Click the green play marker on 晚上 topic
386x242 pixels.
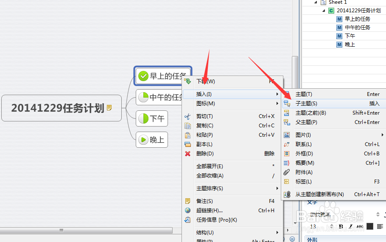click(143, 140)
